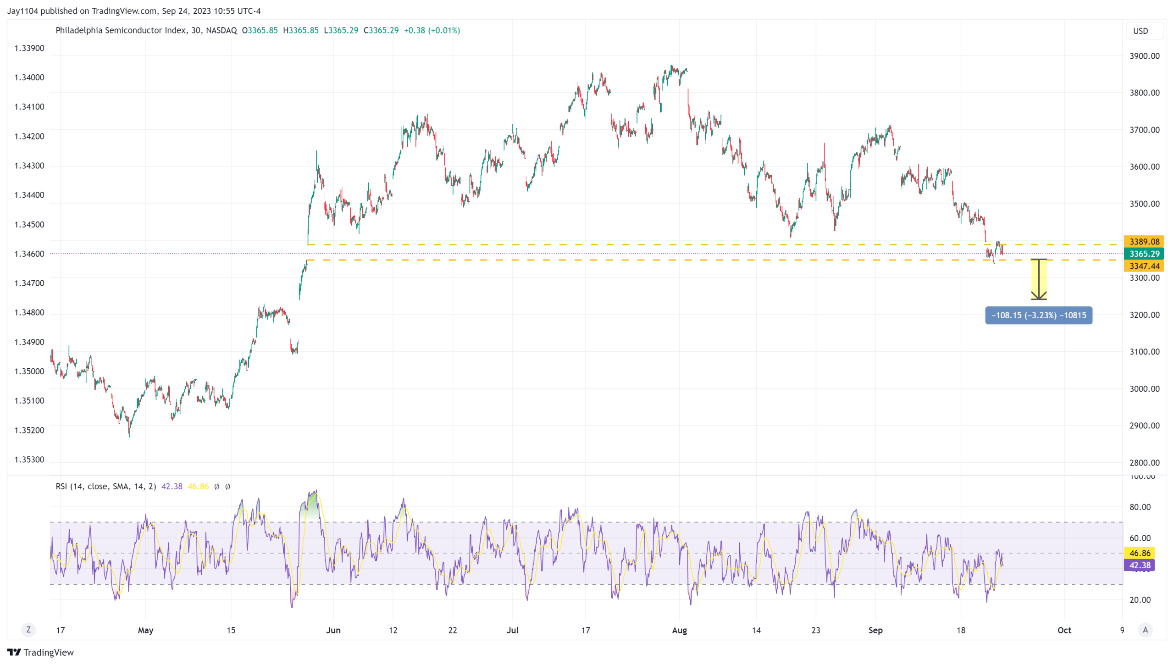Click the RSI legend value 42.38
1174x665 pixels.
172,486
